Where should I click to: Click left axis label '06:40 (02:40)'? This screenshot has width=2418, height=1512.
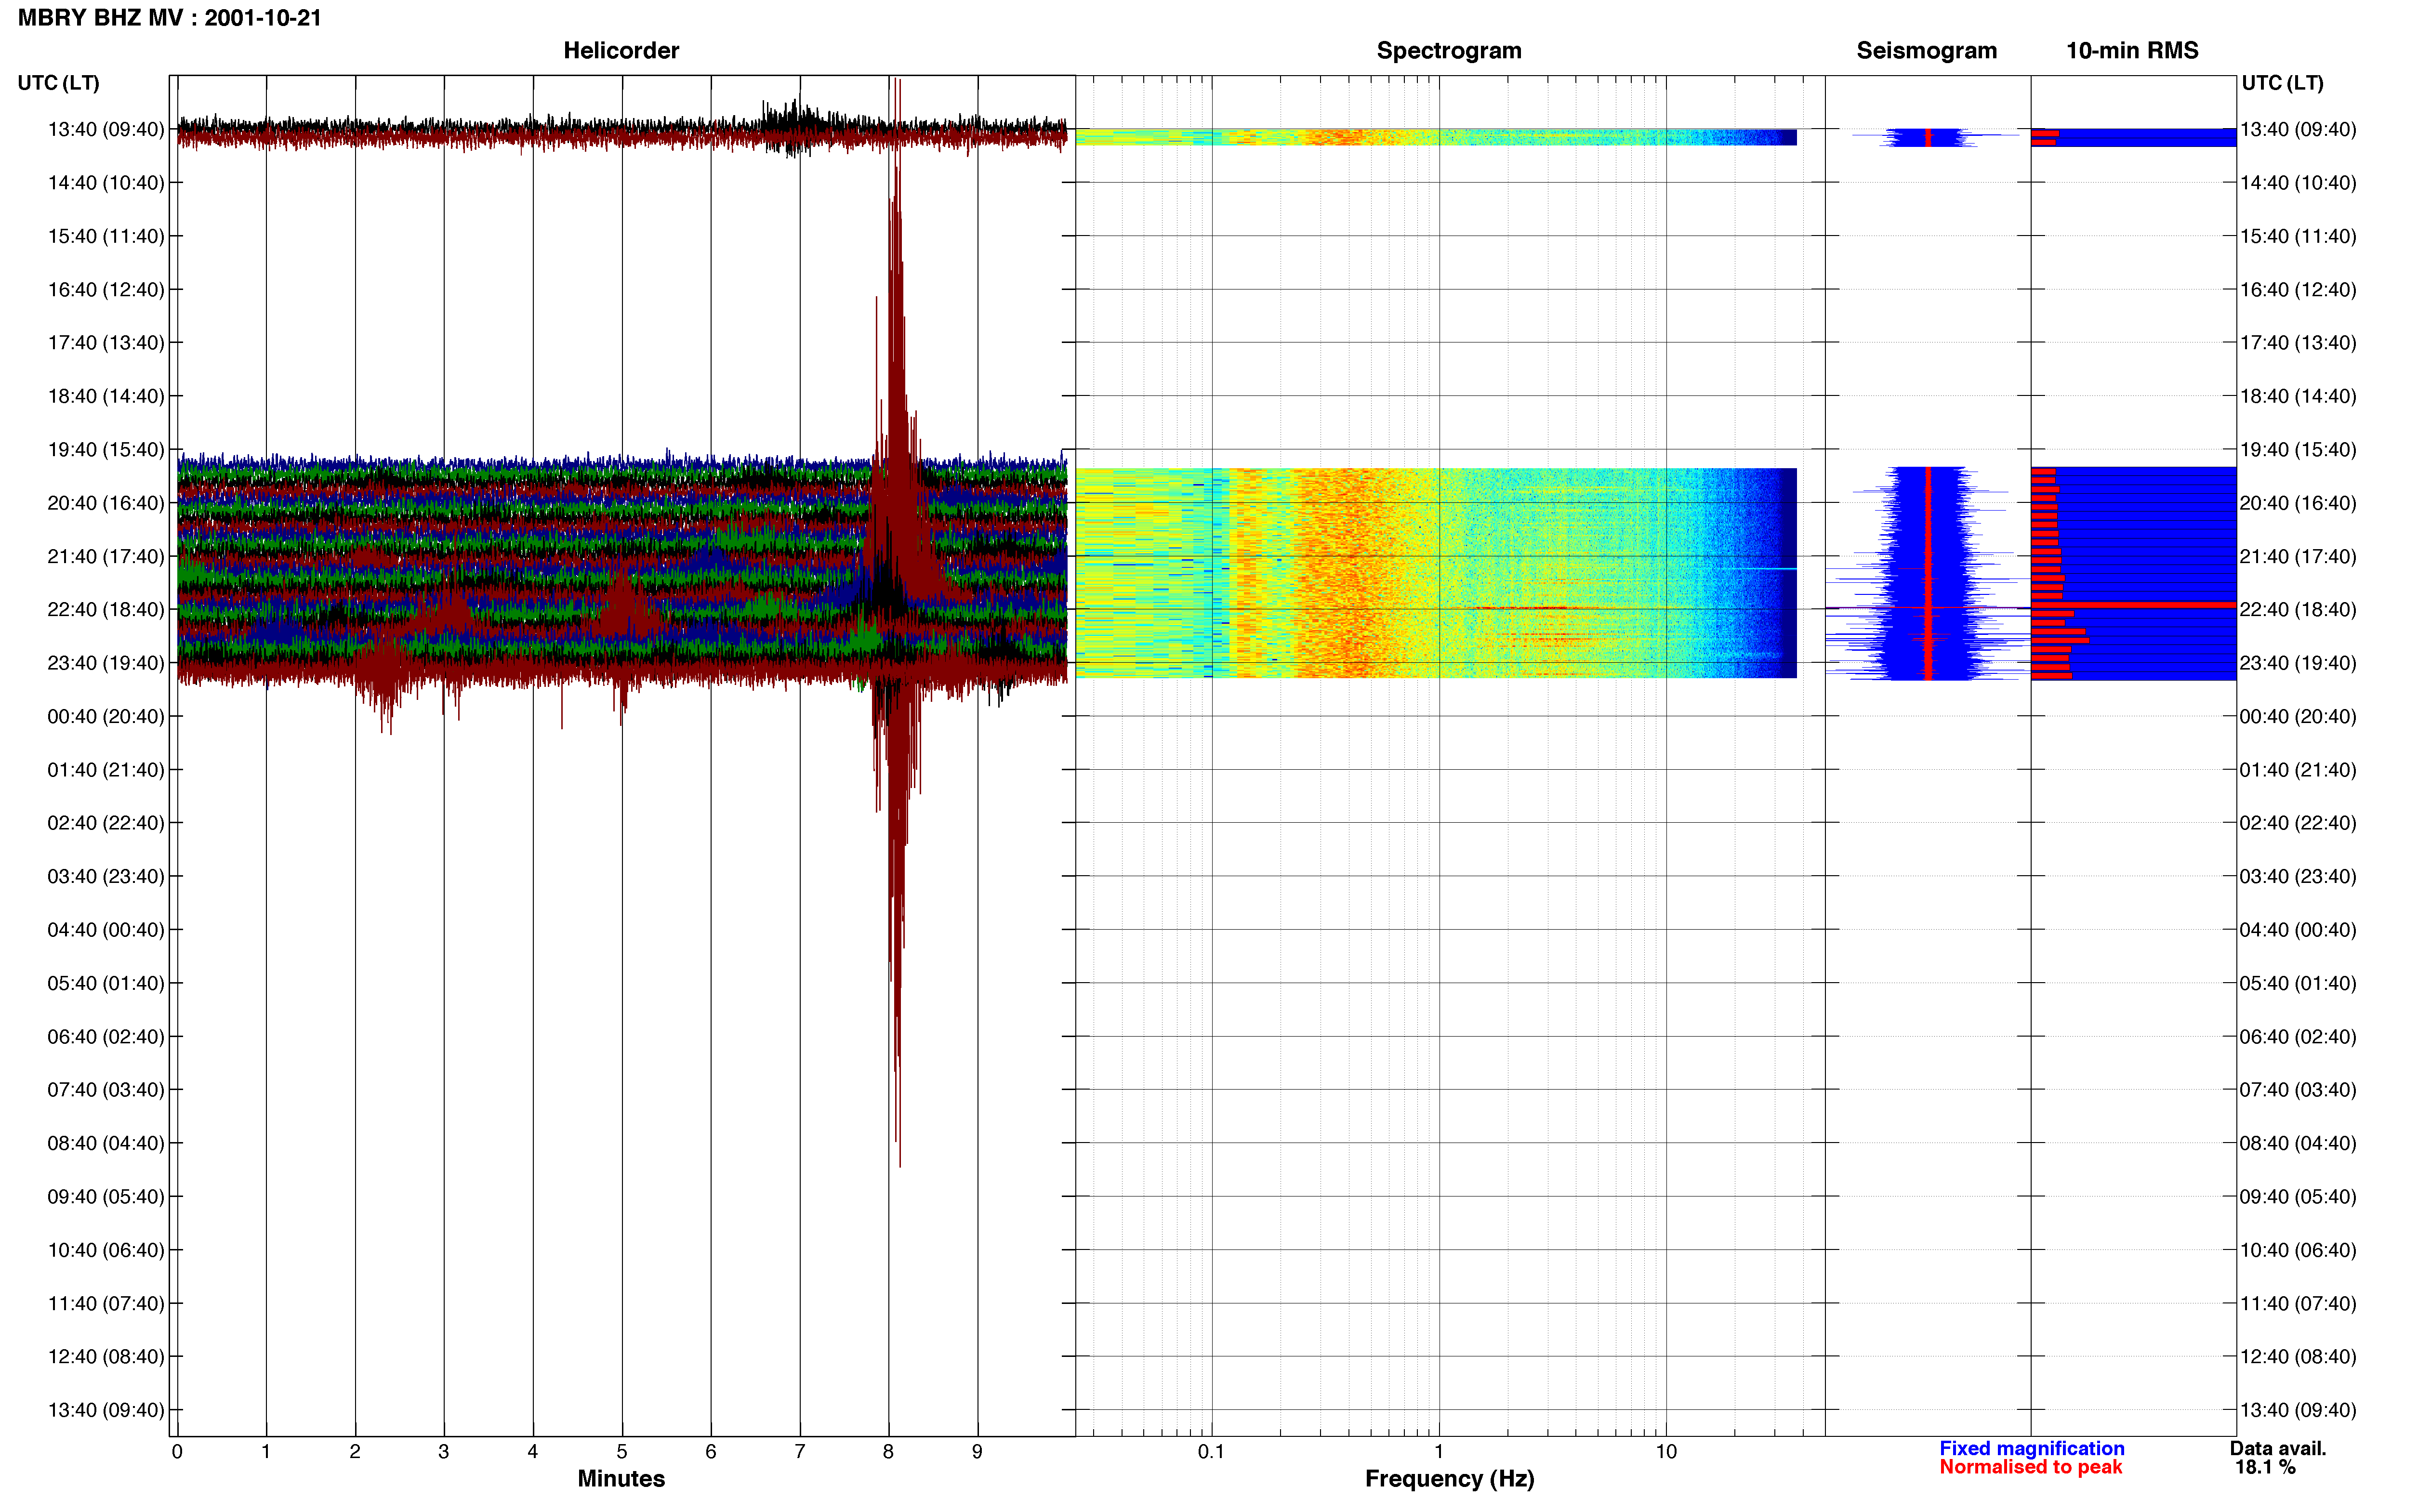pos(106,1037)
